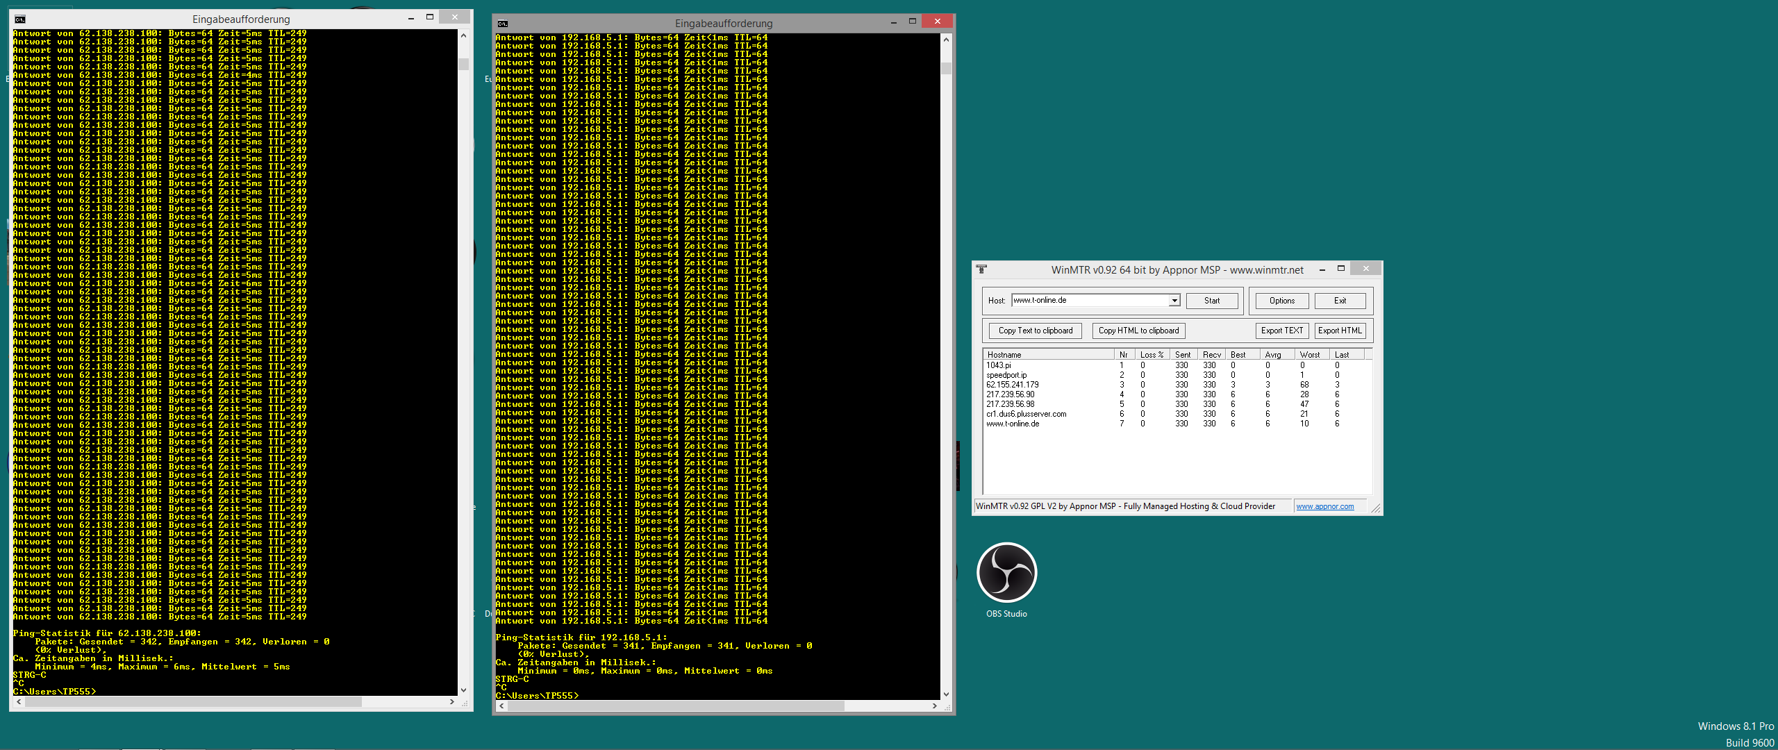
Task: Click the Worst column header
Action: pyautogui.click(x=1310, y=355)
